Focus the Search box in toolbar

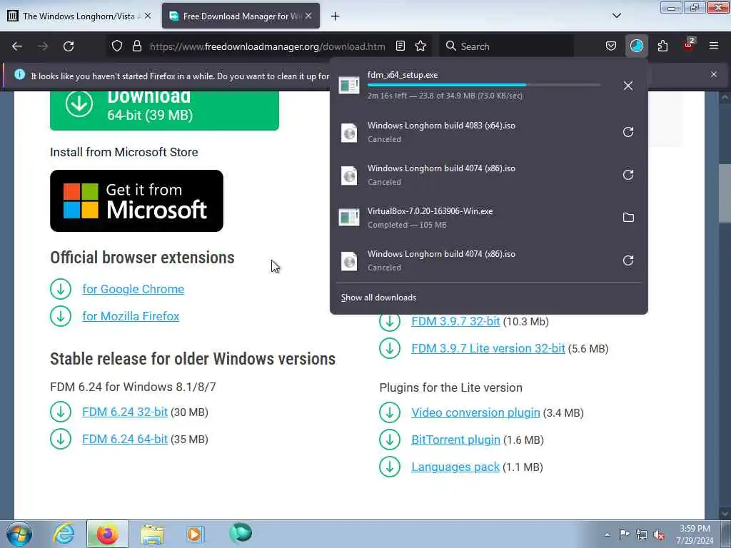[x=506, y=46]
